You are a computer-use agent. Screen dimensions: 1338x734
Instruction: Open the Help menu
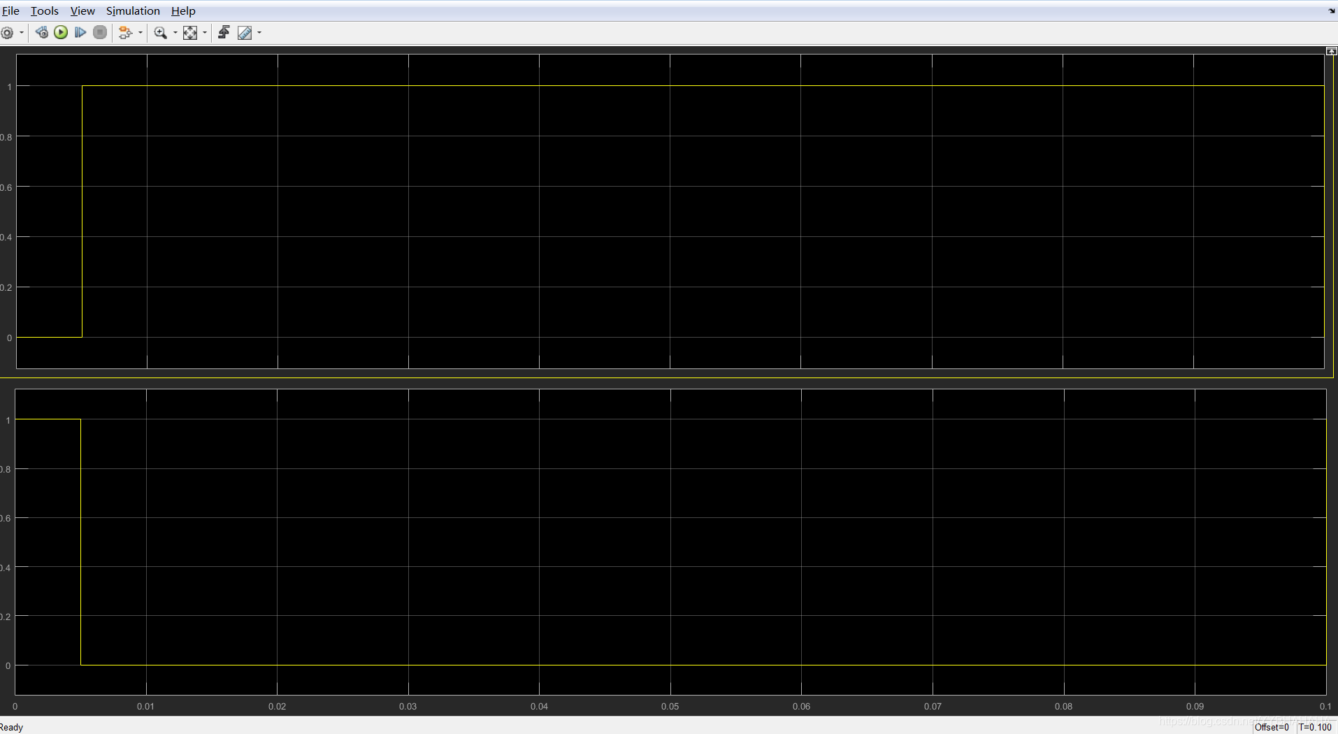pyautogui.click(x=183, y=10)
